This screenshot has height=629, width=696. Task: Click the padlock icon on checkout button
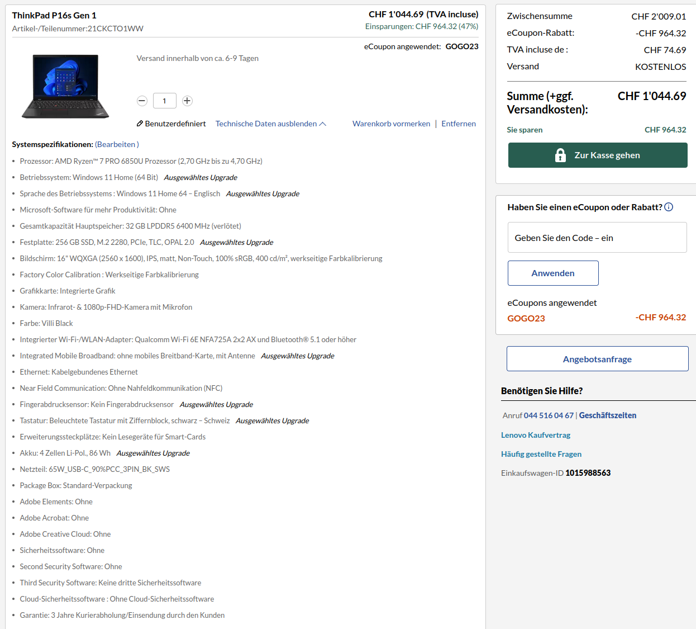pyautogui.click(x=560, y=155)
